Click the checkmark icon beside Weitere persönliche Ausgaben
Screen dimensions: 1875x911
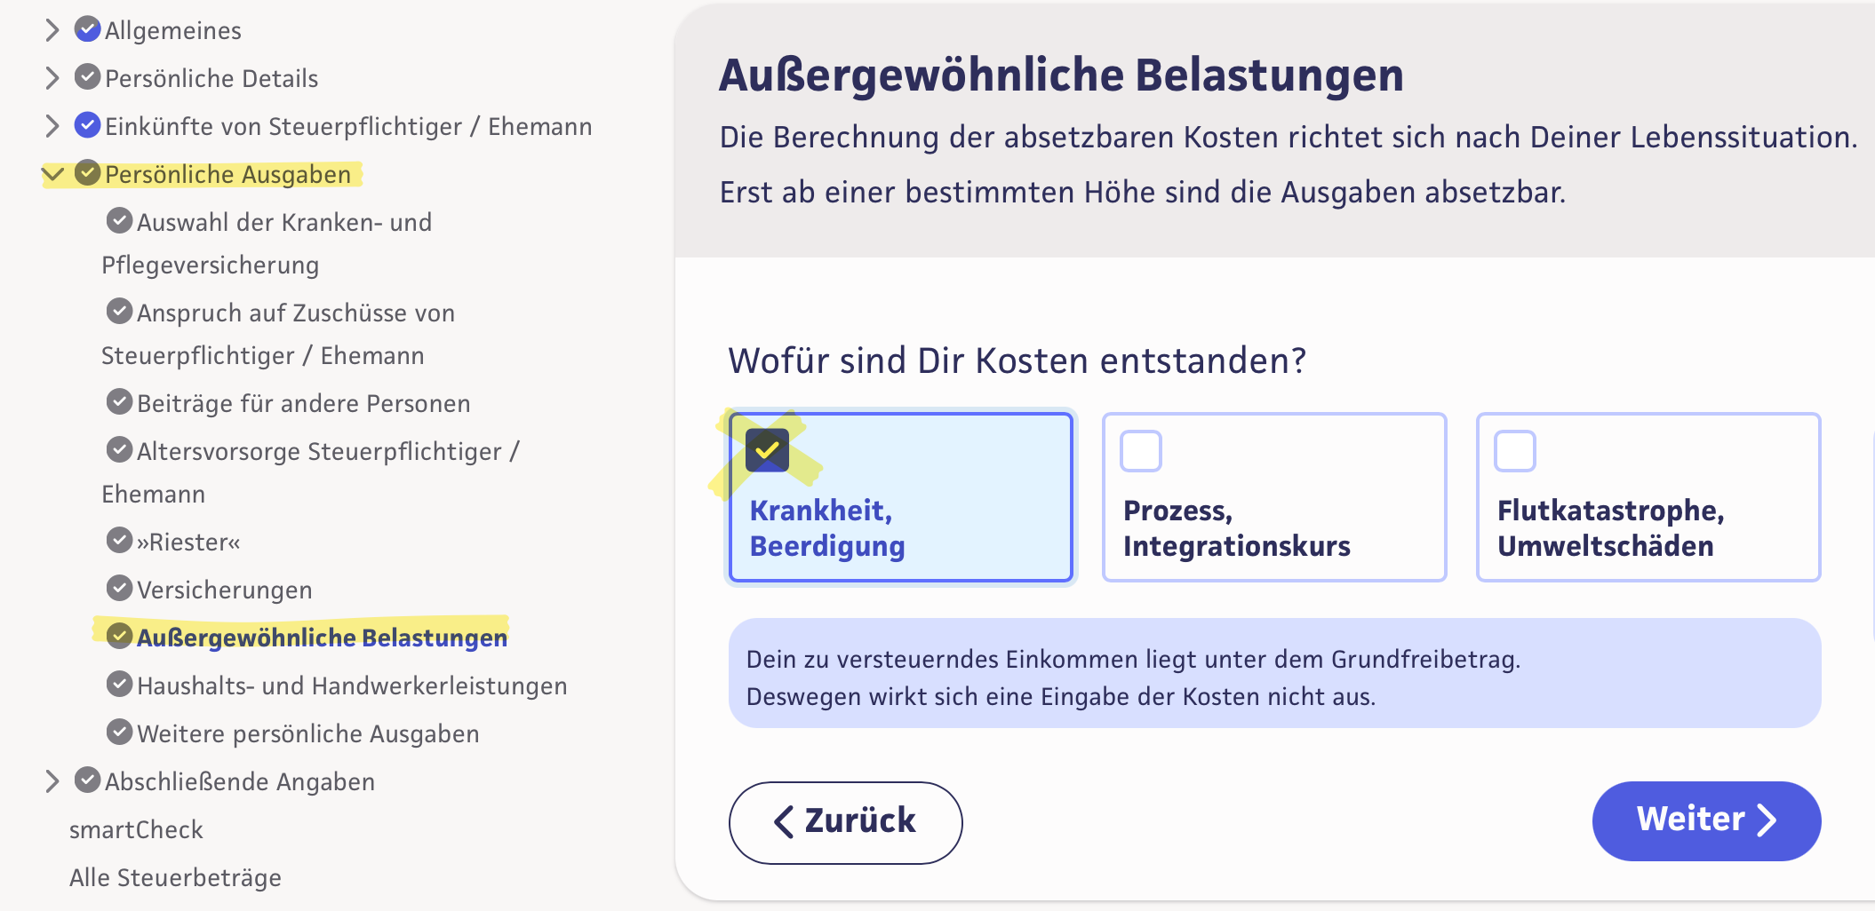pyautogui.click(x=119, y=732)
